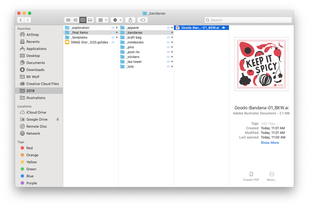Click the Share toolbar icon

coord(130,20)
